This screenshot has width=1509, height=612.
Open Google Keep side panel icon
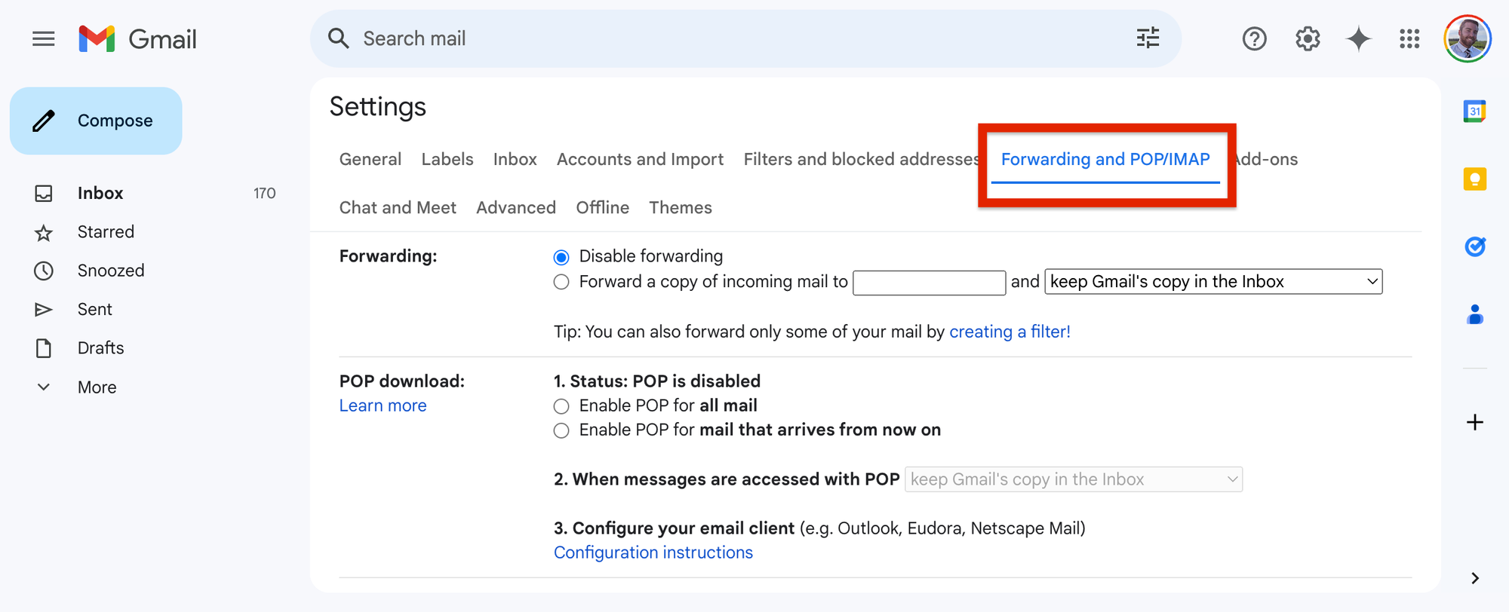point(1474,179)
